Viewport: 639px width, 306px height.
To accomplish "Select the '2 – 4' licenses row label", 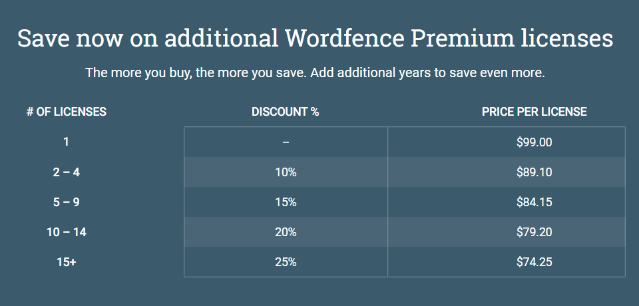I will (x=67, y=172).
